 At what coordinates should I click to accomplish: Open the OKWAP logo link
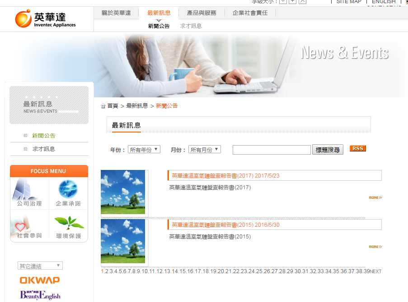click(x=40, y=280)
